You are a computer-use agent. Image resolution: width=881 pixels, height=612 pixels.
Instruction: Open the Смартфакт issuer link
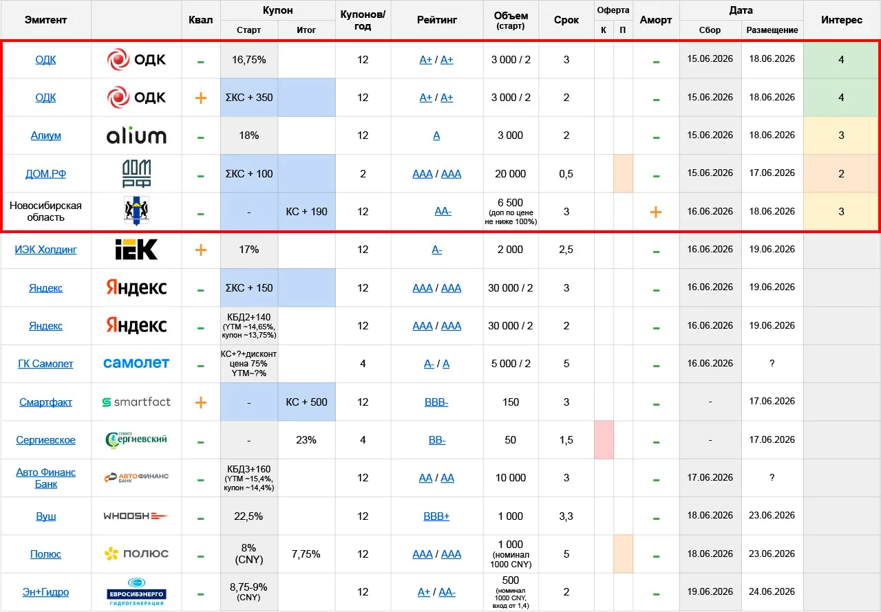tap(45, 402)
